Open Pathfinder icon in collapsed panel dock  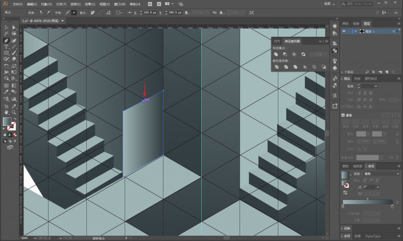coord(334,50)
